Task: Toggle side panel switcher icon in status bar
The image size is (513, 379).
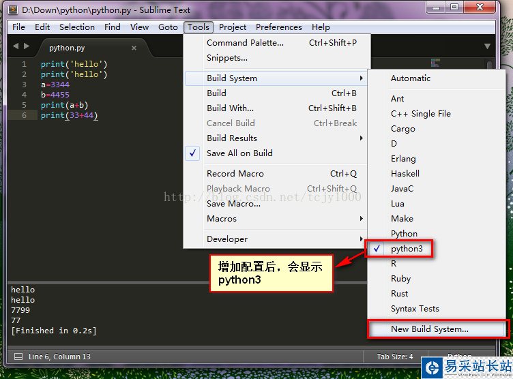Action: click(x=18, y=357)
